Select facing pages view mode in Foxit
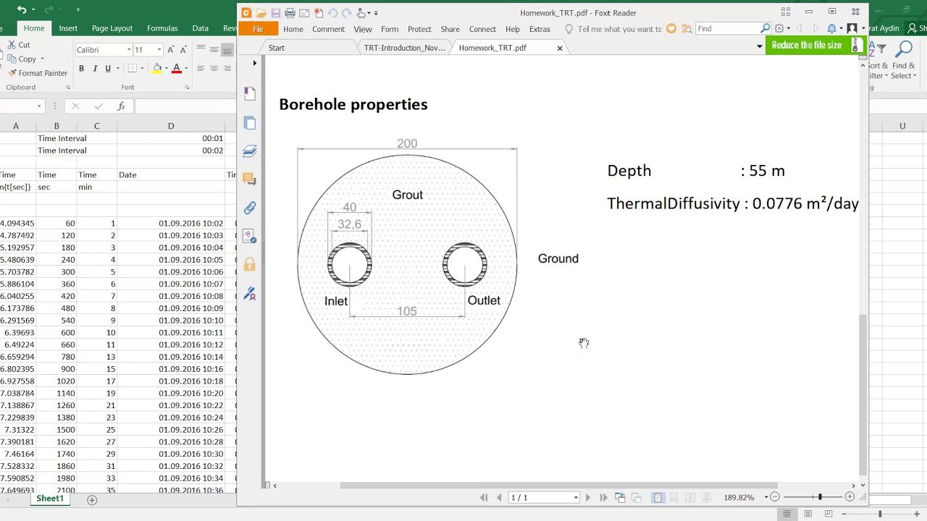 tap(690, 497)
